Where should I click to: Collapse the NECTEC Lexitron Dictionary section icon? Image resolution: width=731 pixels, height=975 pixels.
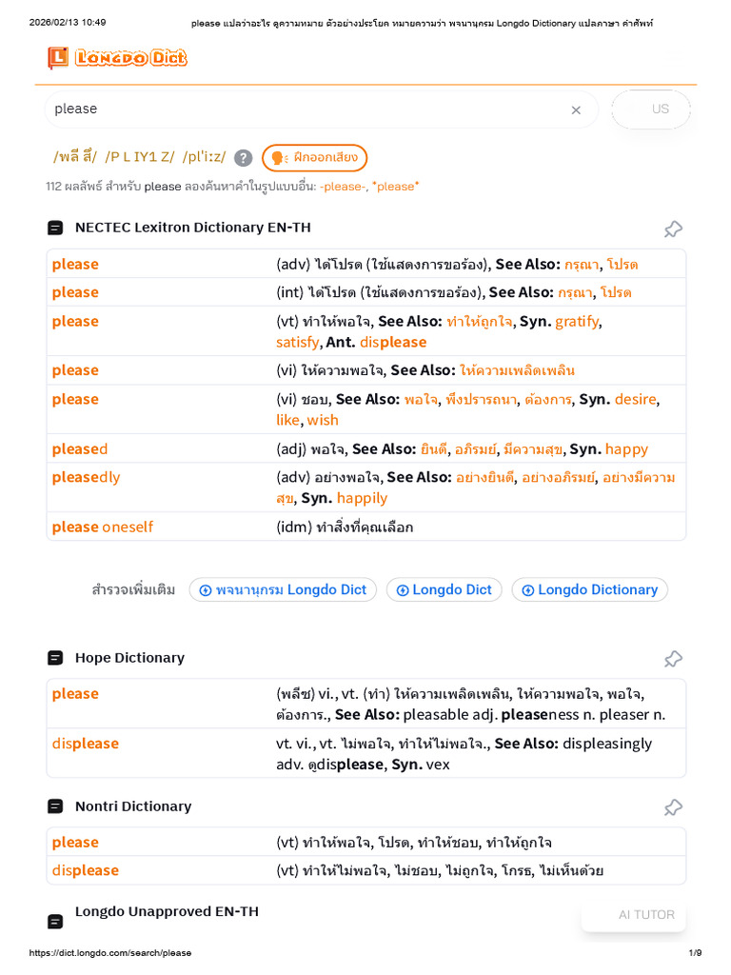(x=56, y=228)
